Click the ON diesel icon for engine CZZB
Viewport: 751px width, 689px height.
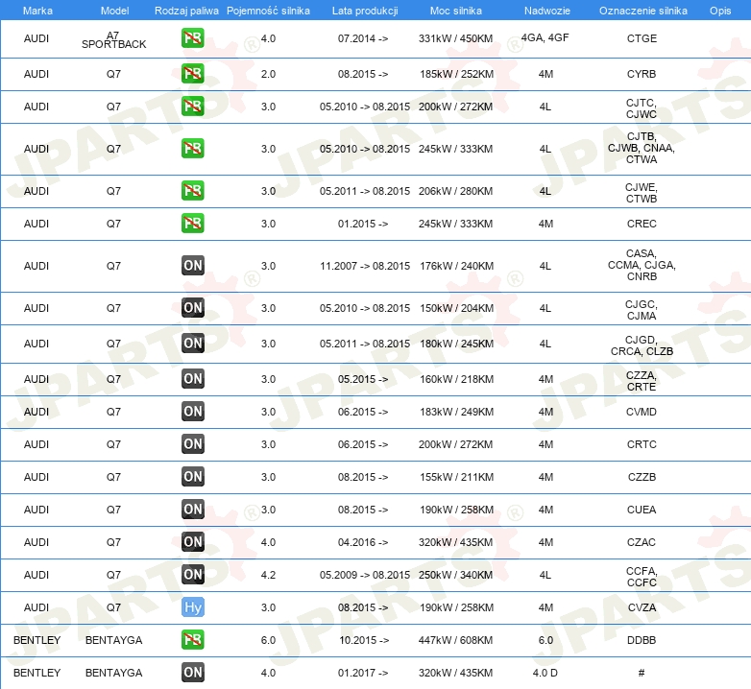193,477
